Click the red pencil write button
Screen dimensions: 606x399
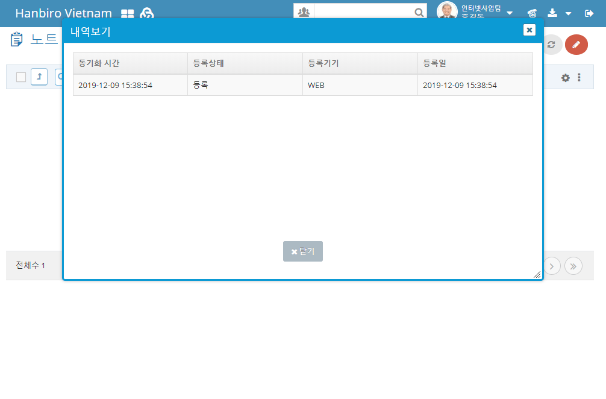[576, 45]
